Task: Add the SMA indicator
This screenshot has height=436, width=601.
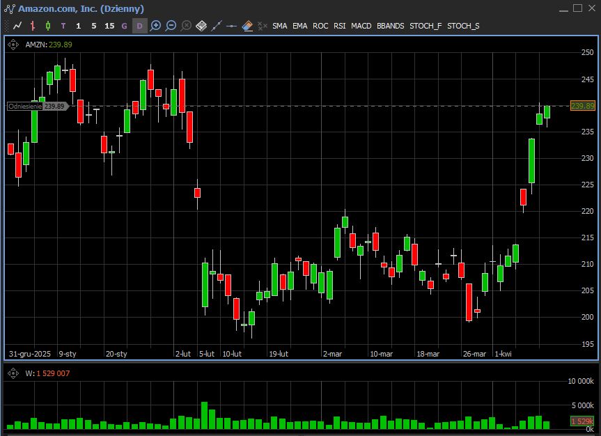Action: point(279,26)
